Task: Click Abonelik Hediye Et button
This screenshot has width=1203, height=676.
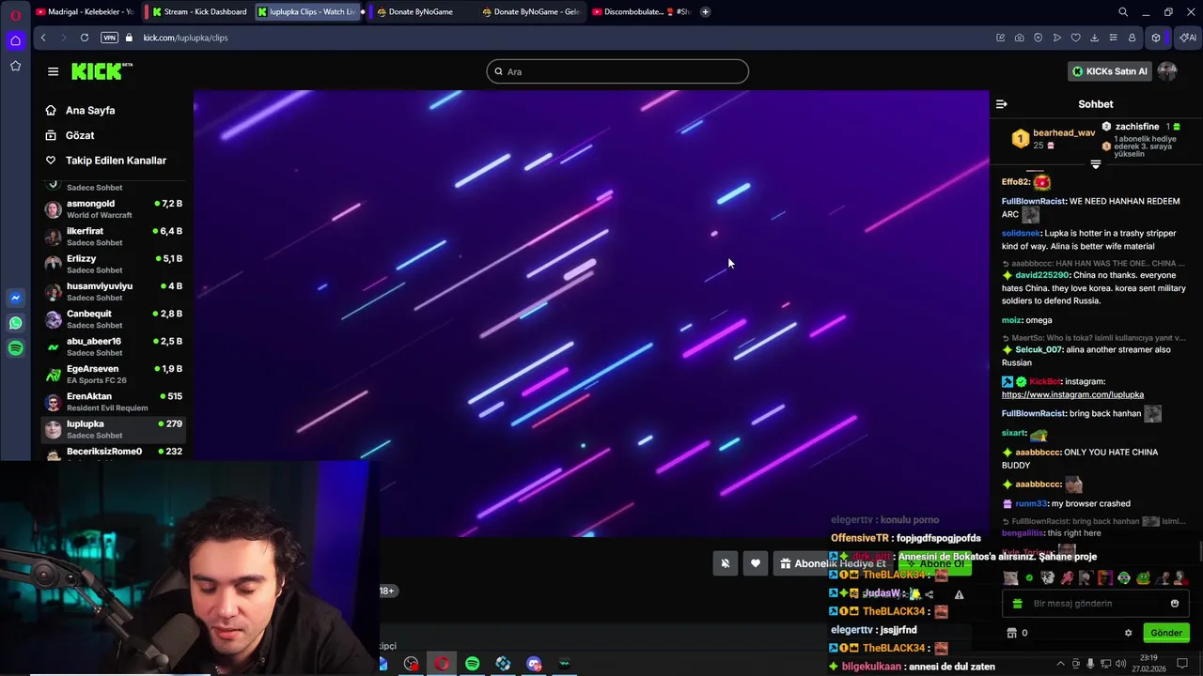Action: point(832,563)
